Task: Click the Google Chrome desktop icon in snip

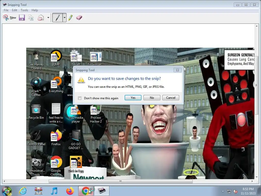Action: coord(56,166)
